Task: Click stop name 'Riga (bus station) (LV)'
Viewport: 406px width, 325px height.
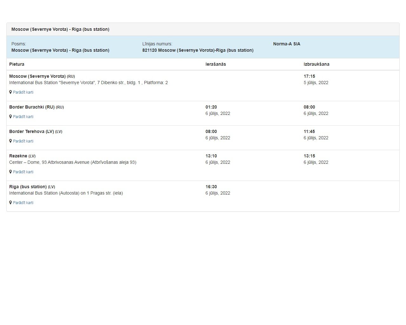Action: point(32,187)
